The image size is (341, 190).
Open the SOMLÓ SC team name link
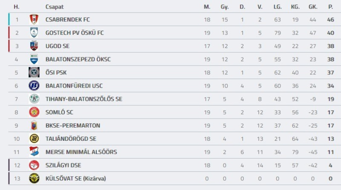[x=60, y=112]
